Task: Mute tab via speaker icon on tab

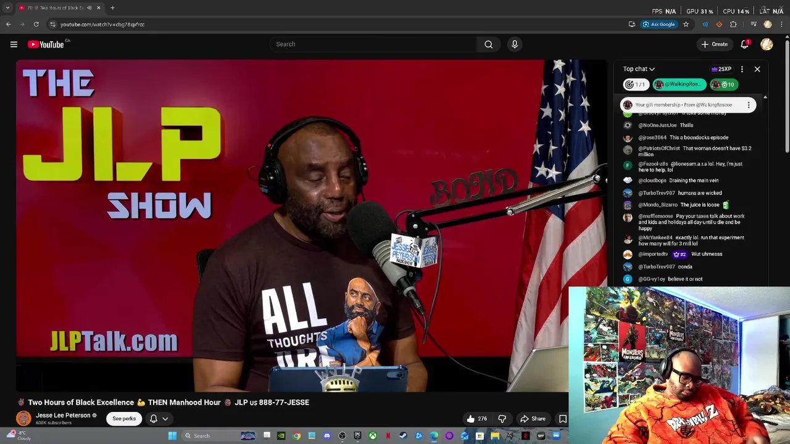Action: 89,8
